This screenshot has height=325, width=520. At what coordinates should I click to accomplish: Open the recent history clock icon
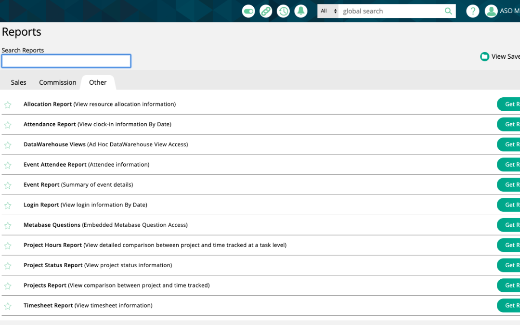point(283,11)
